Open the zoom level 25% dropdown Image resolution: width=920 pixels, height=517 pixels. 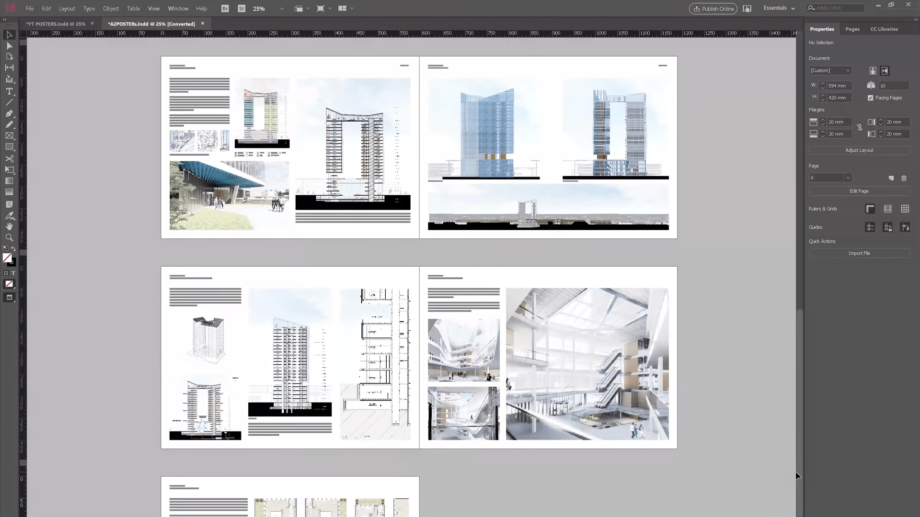[282, 9]
